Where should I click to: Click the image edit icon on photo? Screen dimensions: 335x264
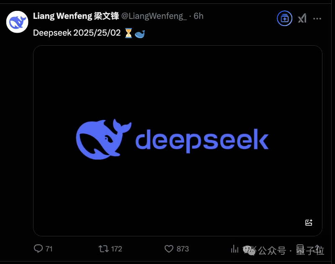tap(309, 223)
